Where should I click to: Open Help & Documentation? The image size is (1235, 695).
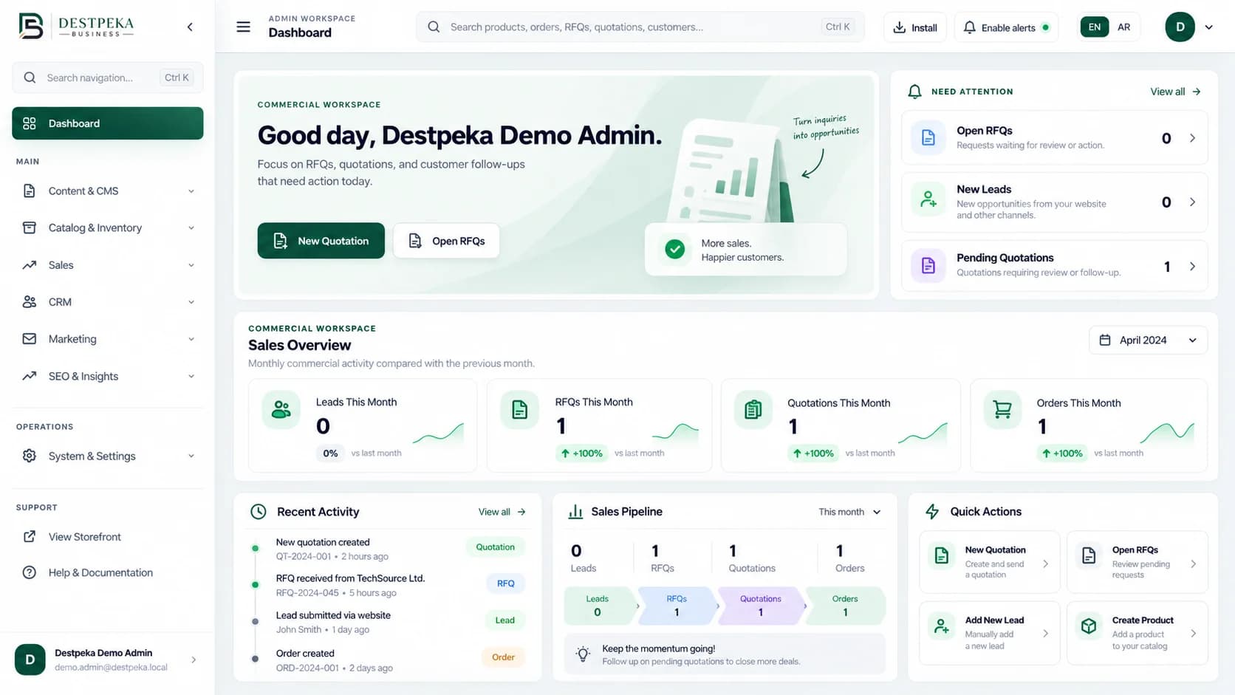coord(107,572)
